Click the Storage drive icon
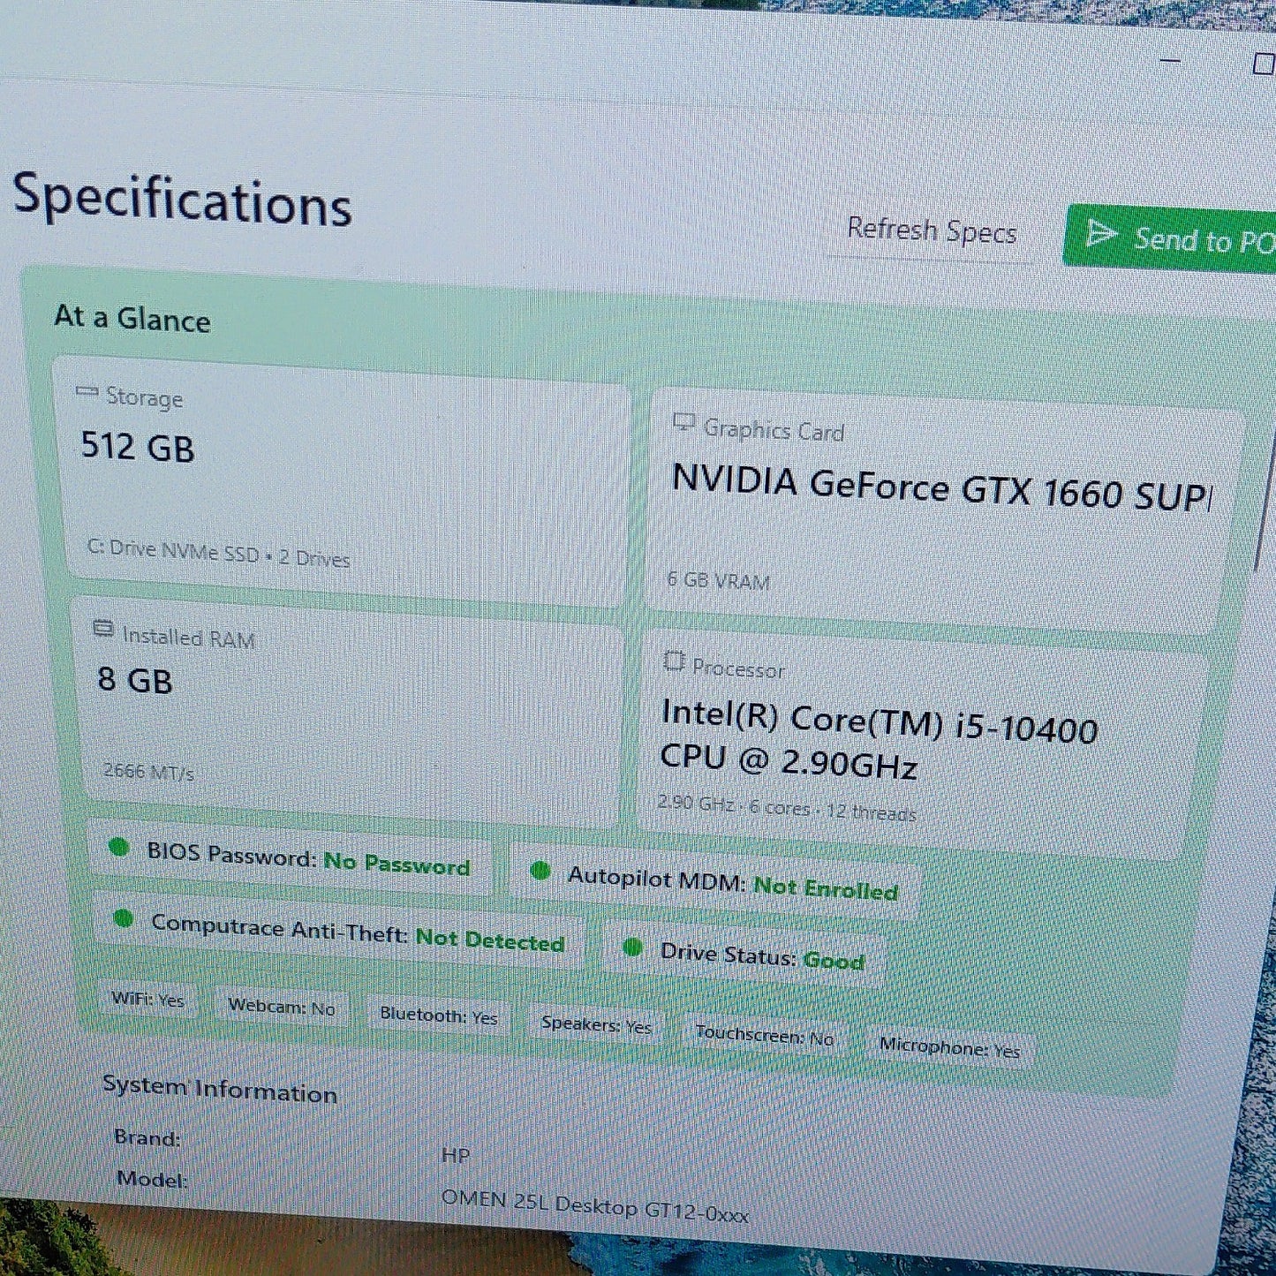 [x=87, y=391]
